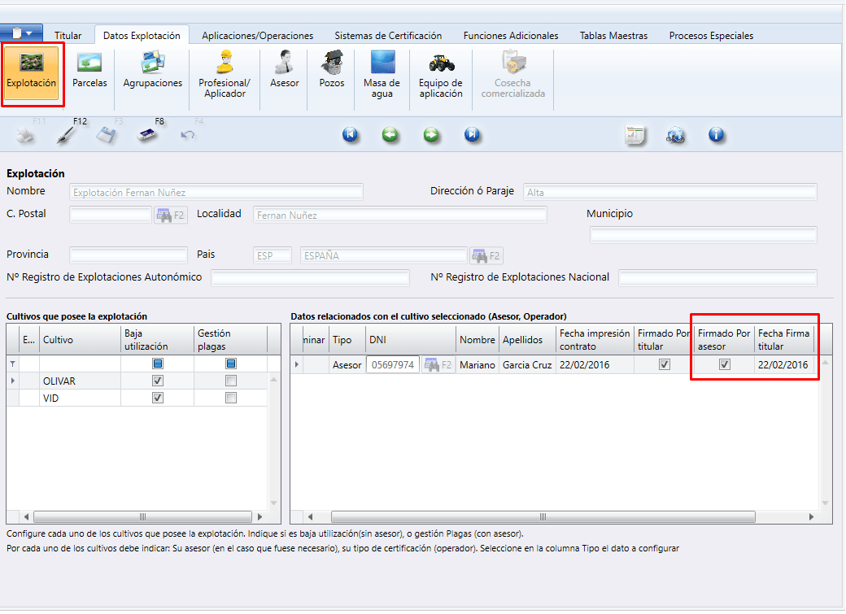Go to the first record navigation arrow
The width and height of the screenshot is (846, 614).
(x=351, y=135)
